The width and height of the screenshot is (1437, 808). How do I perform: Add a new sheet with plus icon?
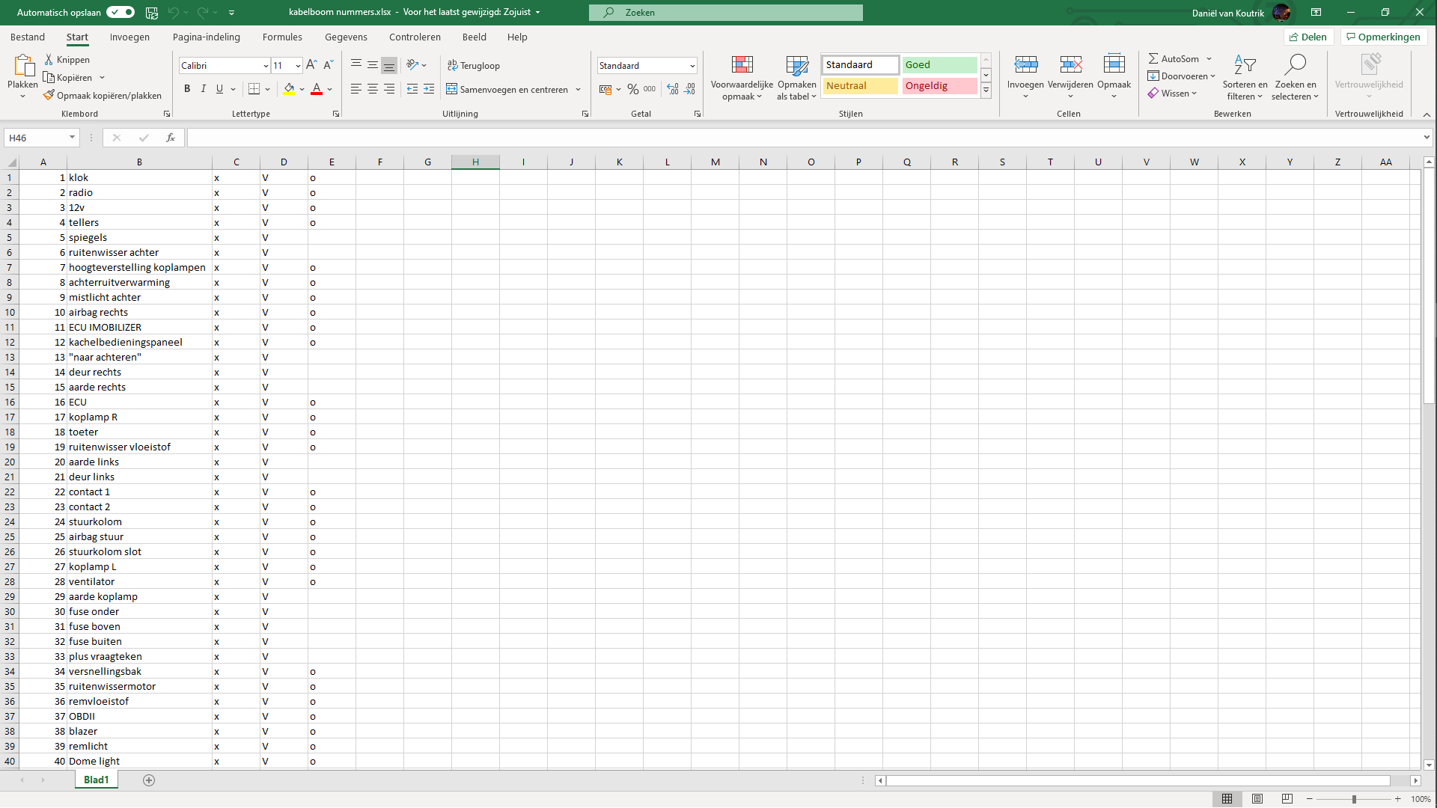tap(149, 780)
